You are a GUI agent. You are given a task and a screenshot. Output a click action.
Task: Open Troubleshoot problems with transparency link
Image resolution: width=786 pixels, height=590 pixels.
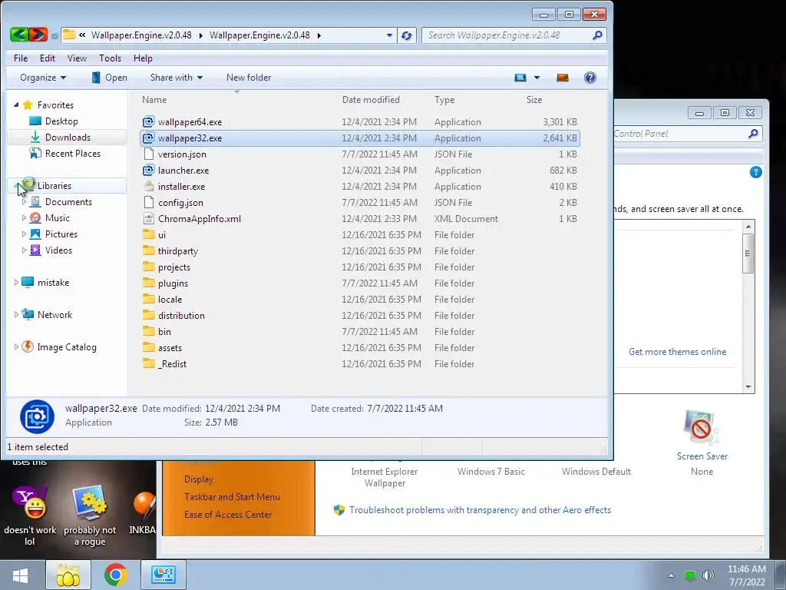pyautogui.click(x=480, y=510)
